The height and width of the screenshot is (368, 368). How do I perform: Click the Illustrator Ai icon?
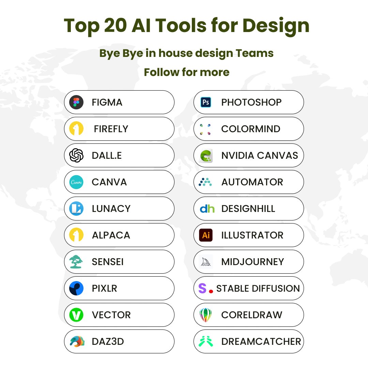(x=206, y=235)
